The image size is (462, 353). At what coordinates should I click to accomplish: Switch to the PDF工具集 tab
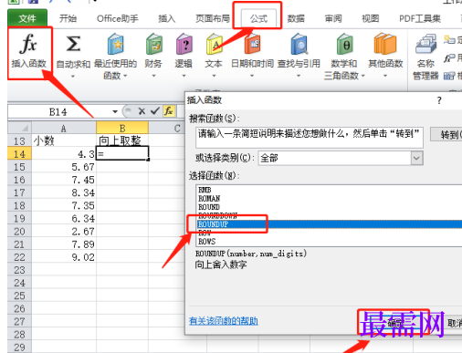tap(420, 18)
